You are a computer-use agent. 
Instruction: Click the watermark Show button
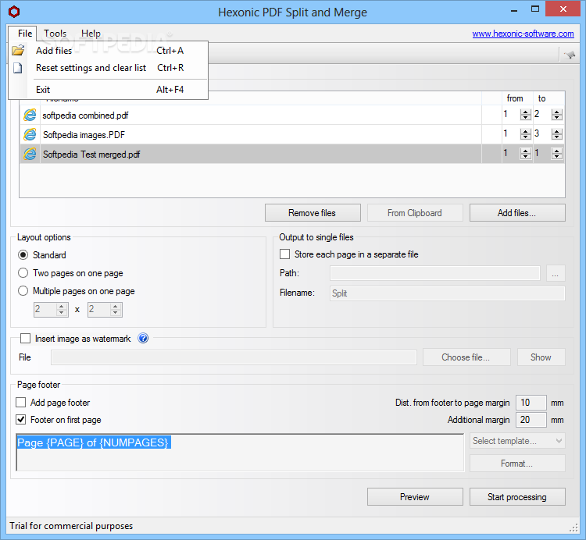coord(541,357)
